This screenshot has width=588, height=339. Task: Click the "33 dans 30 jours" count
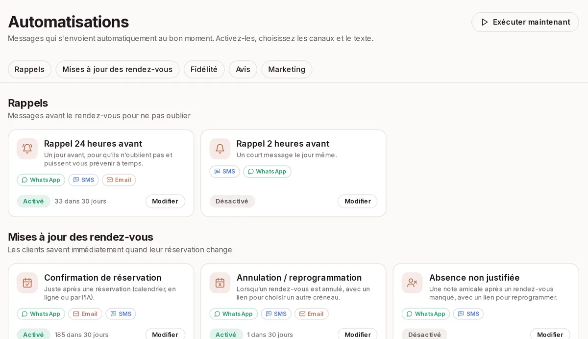(x=80, y=201)
